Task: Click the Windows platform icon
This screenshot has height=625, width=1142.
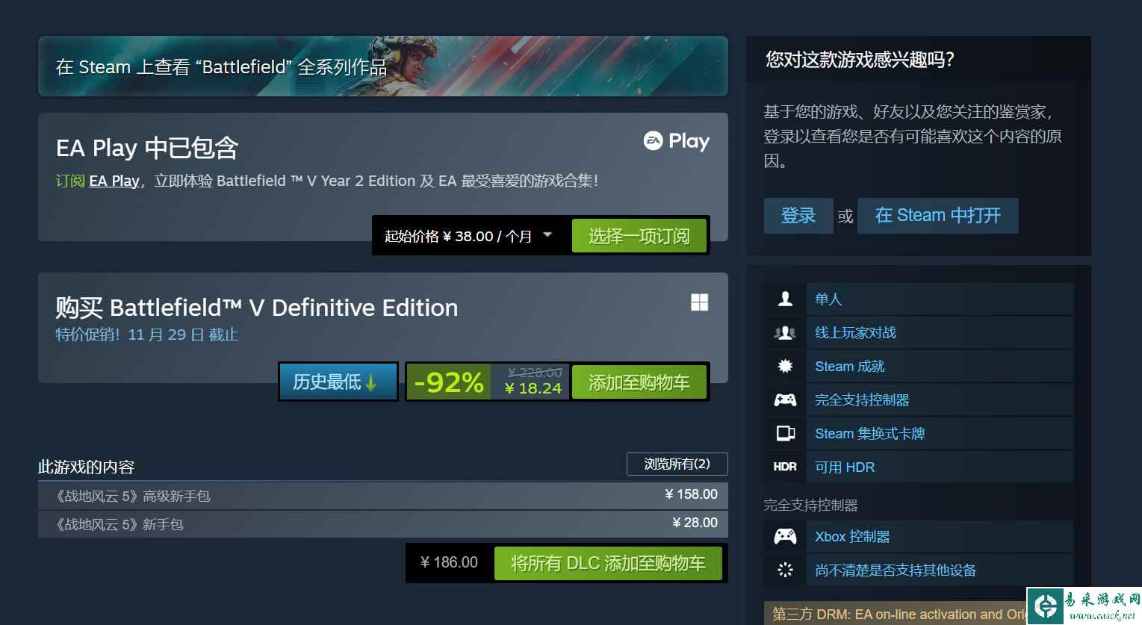Action: point(700,302)
